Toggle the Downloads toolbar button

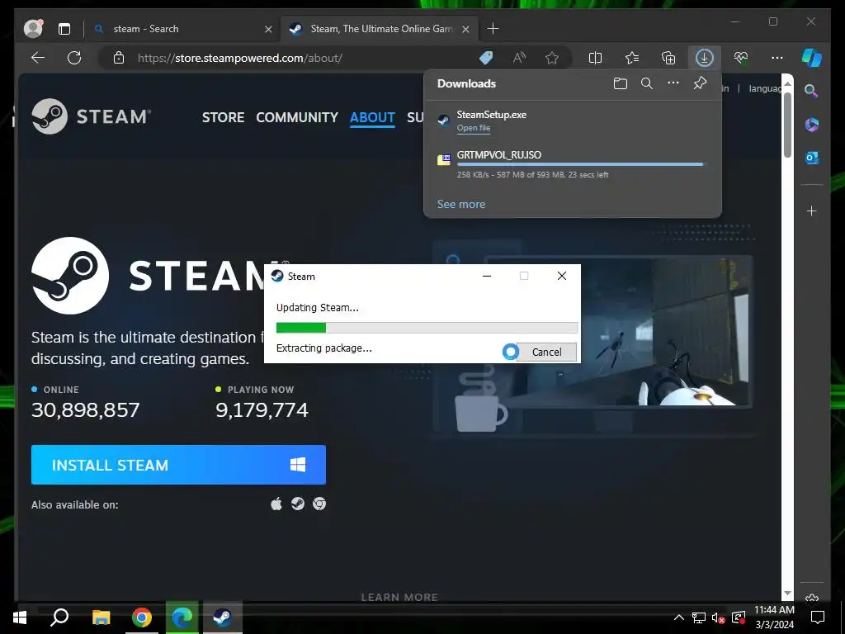point(705,58)
